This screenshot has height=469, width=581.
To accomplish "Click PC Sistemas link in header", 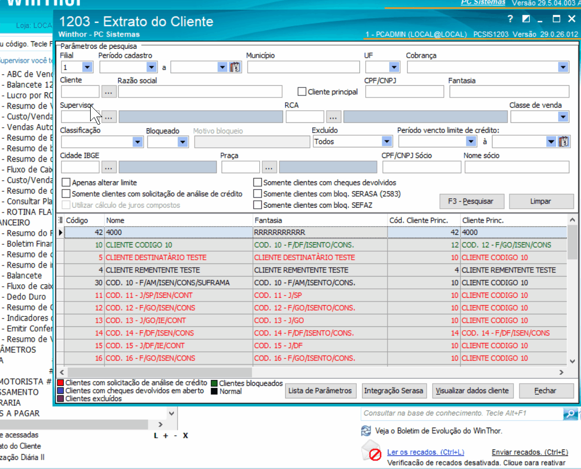I will [483, 3].
